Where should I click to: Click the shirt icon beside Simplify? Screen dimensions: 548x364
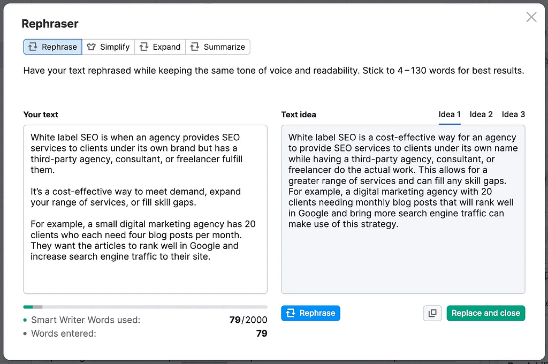(91, 47)
